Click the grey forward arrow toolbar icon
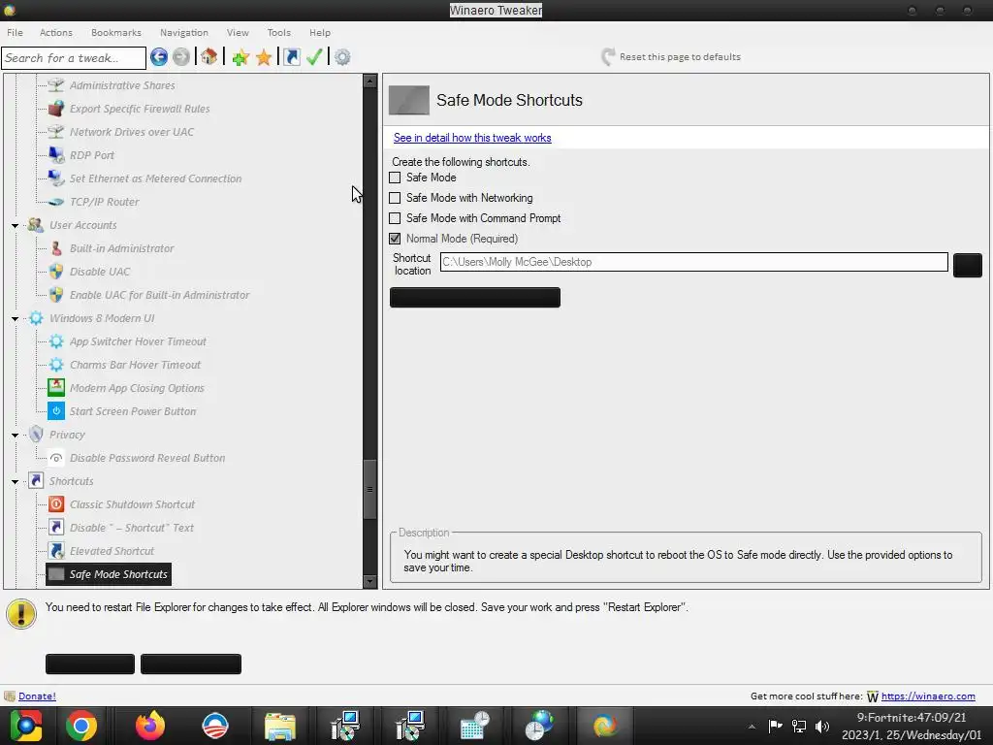993x745 pixels. [181, 57]
